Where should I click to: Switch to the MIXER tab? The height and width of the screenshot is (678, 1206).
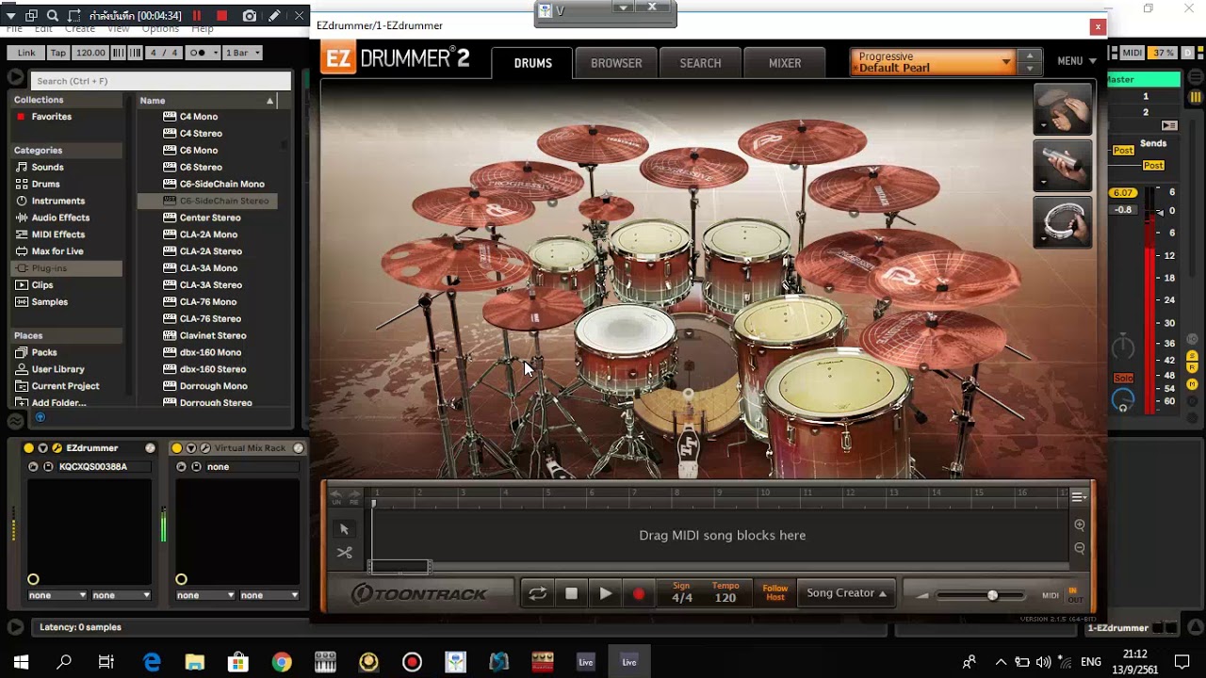[785, 63]
